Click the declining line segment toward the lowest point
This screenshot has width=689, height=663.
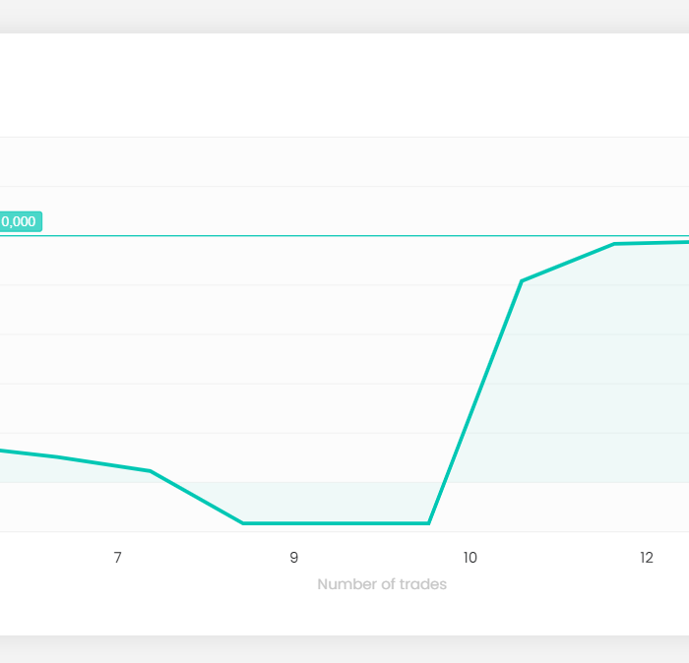(197, 497)
